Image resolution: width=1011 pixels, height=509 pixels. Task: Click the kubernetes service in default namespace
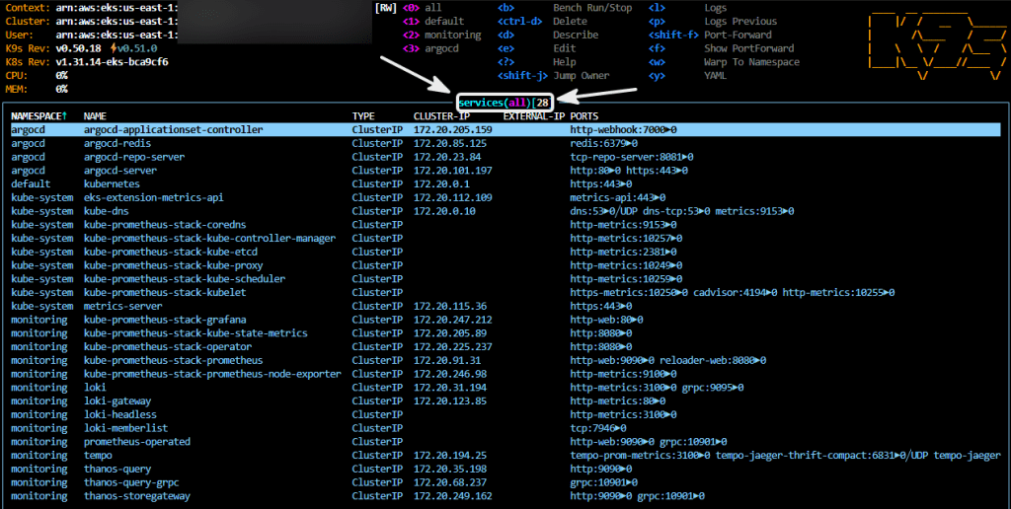112,183
